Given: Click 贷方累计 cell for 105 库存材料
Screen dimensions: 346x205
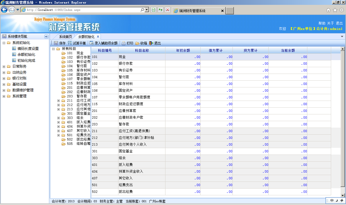Looking at the screenshot, I should (251, 84).
